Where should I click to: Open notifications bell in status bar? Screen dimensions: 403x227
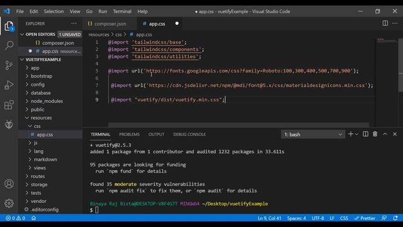(x=395, y=218)
